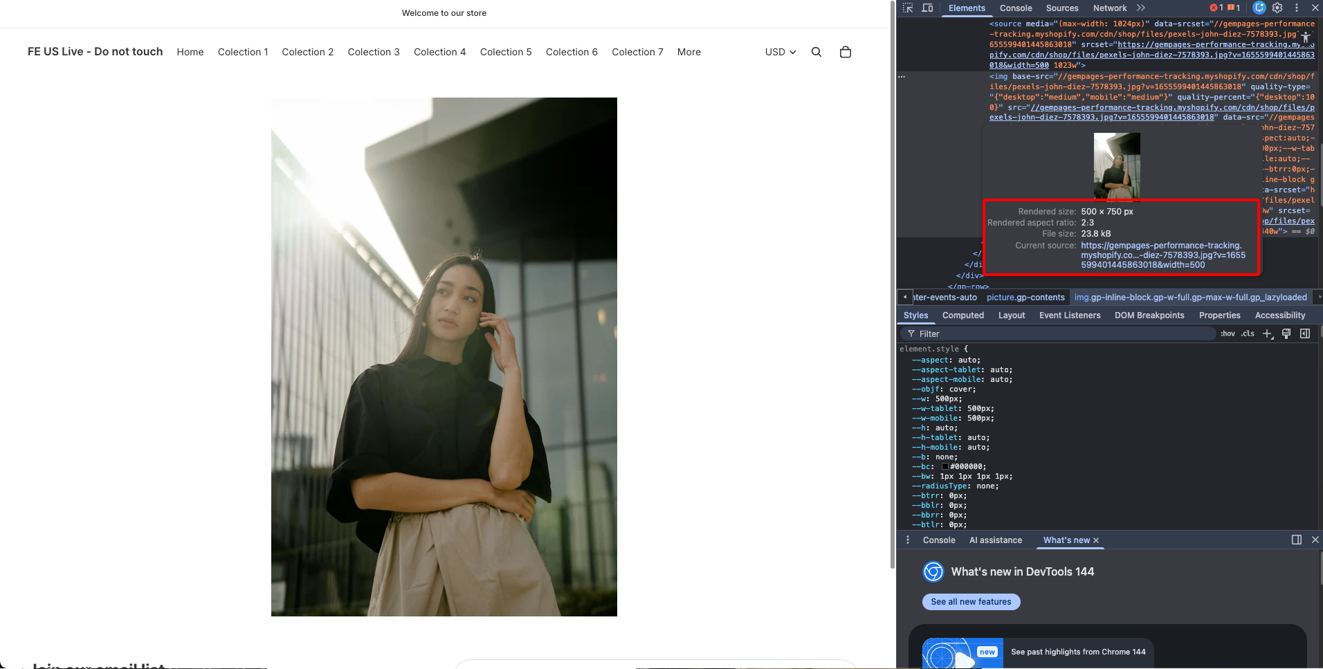Click the new style rule plus icon
This screenshot has width=1323, height=669.
click(1267, 333)
